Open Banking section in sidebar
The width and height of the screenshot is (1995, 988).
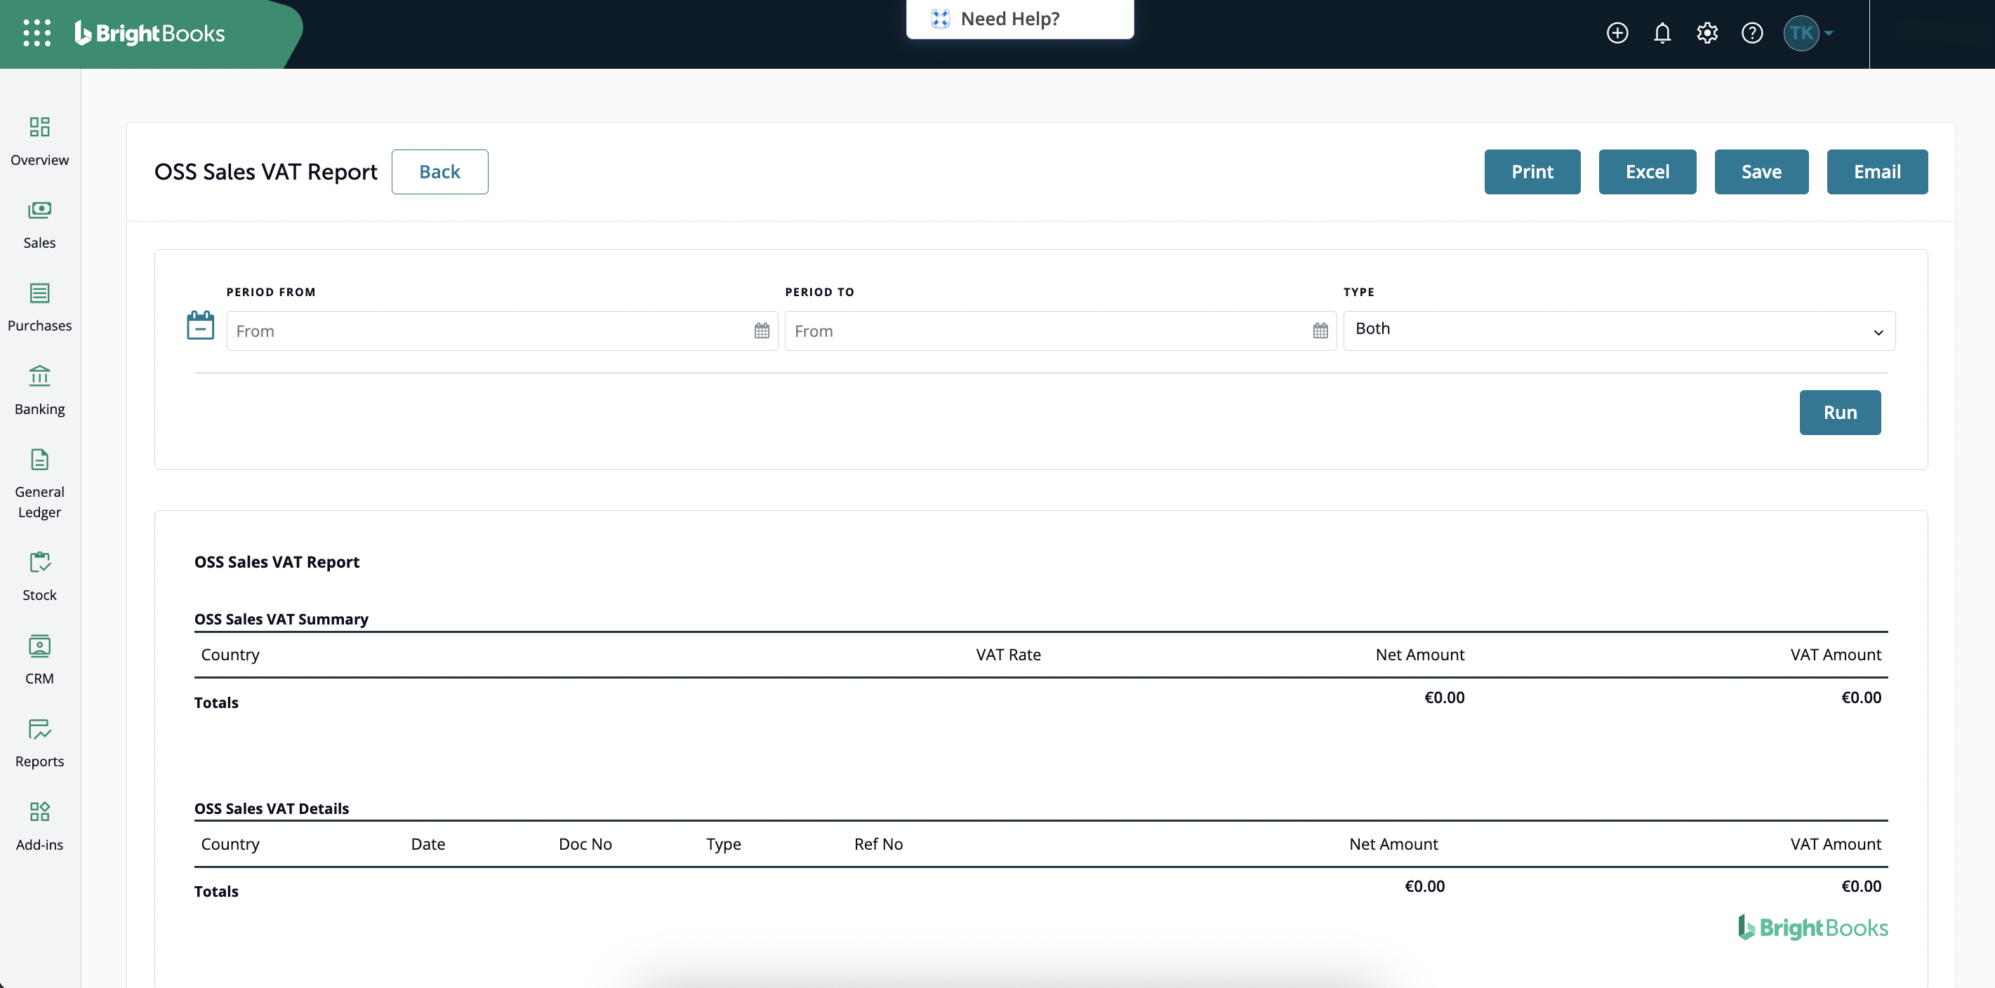39,390
